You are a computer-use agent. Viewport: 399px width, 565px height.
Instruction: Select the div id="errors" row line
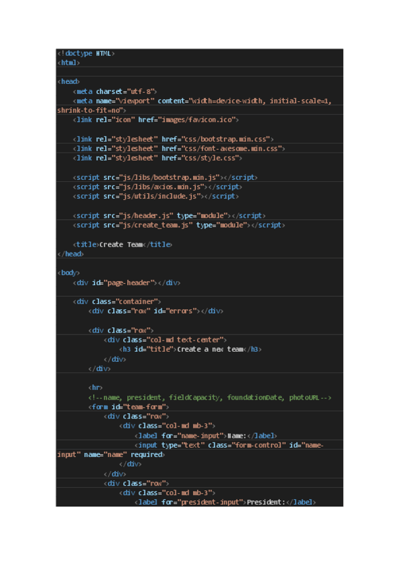[x=156, y=310]
